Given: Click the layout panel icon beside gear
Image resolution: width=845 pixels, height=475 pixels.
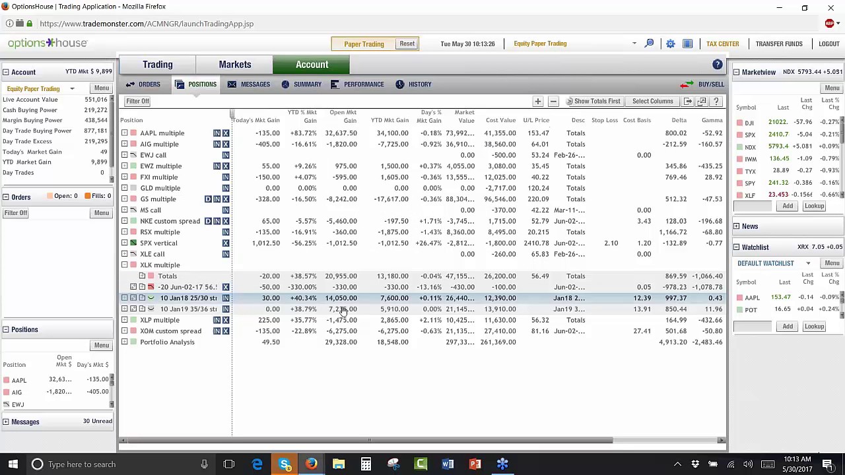Looking at the screenshot, I should (x=687, y=44).
